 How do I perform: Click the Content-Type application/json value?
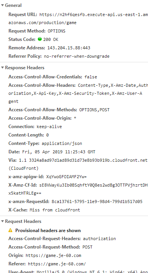click(x=62, y=144)
